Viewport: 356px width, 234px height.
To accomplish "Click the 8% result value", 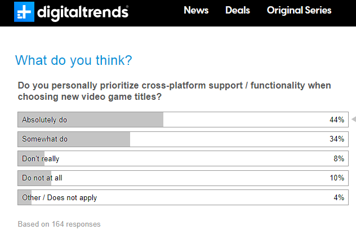I will click(x=339, y=158).
